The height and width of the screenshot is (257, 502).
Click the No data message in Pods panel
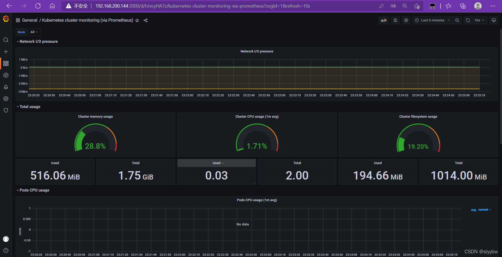click(243, 224)
